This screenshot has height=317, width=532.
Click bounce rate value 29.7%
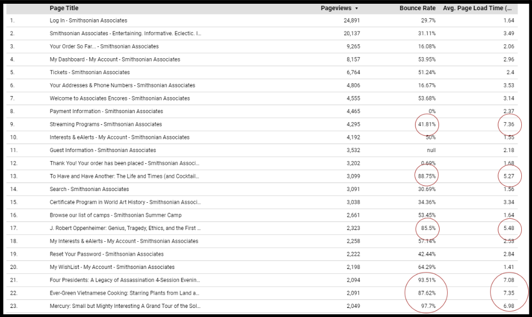428,20
